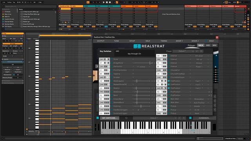Image resolution: width=251 pixels, height=141 pixels.
Task: Click the Fold button in piano roll
Action: click(29, 38)
